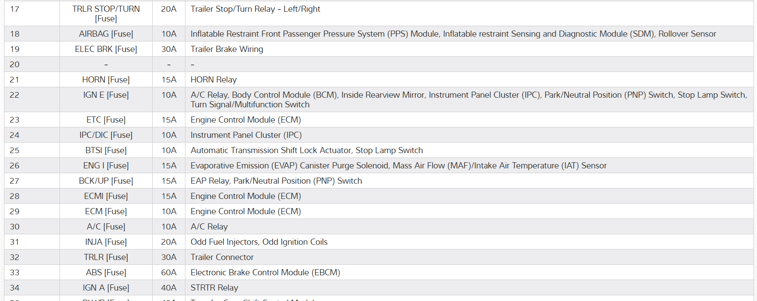
Task: Select the TRLR STOP/TURN [Fuse] name cell
Action: 106,14
